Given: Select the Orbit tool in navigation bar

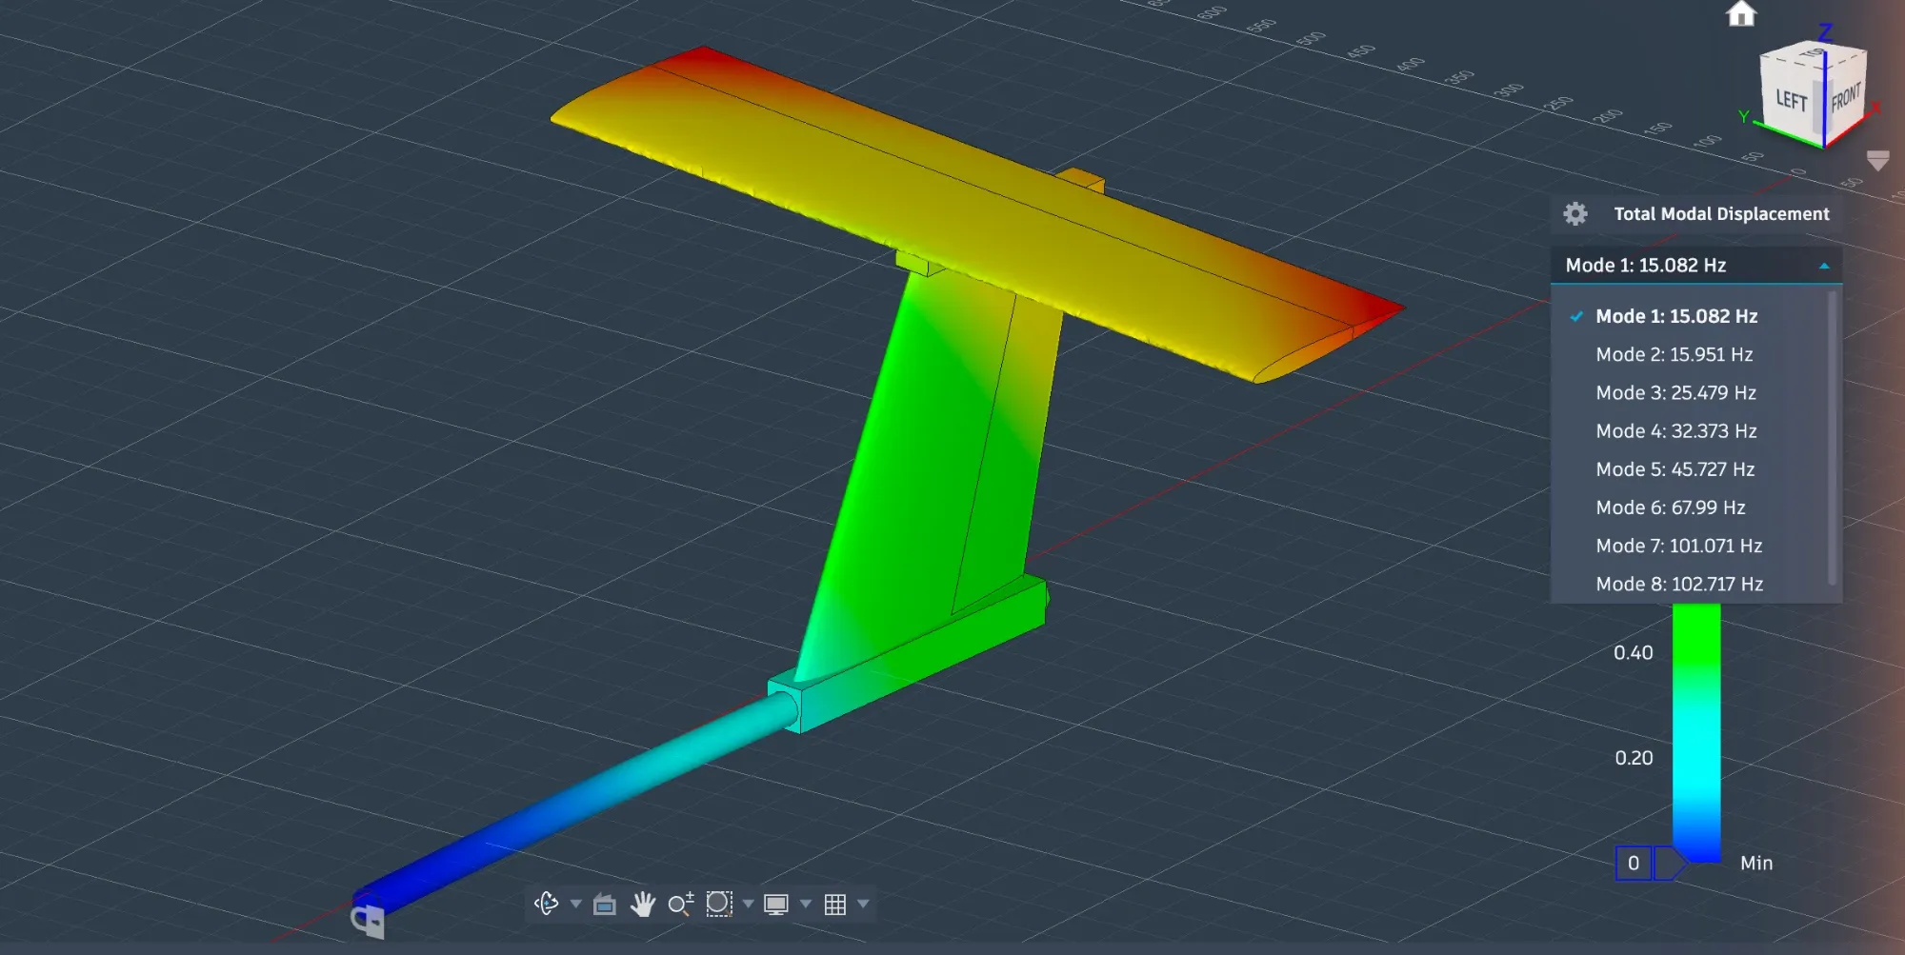Looking at the screenshot, I should [x=547, y=904].
